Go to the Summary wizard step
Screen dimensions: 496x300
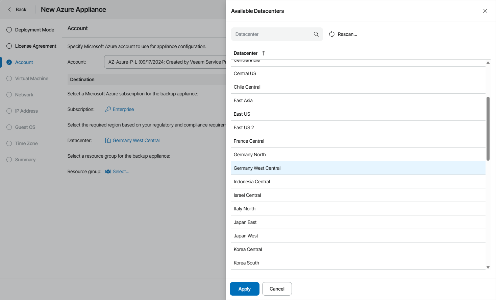coord(25,160)
